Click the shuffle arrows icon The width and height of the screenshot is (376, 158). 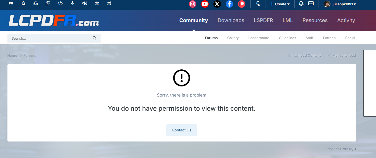click(109, 3)
